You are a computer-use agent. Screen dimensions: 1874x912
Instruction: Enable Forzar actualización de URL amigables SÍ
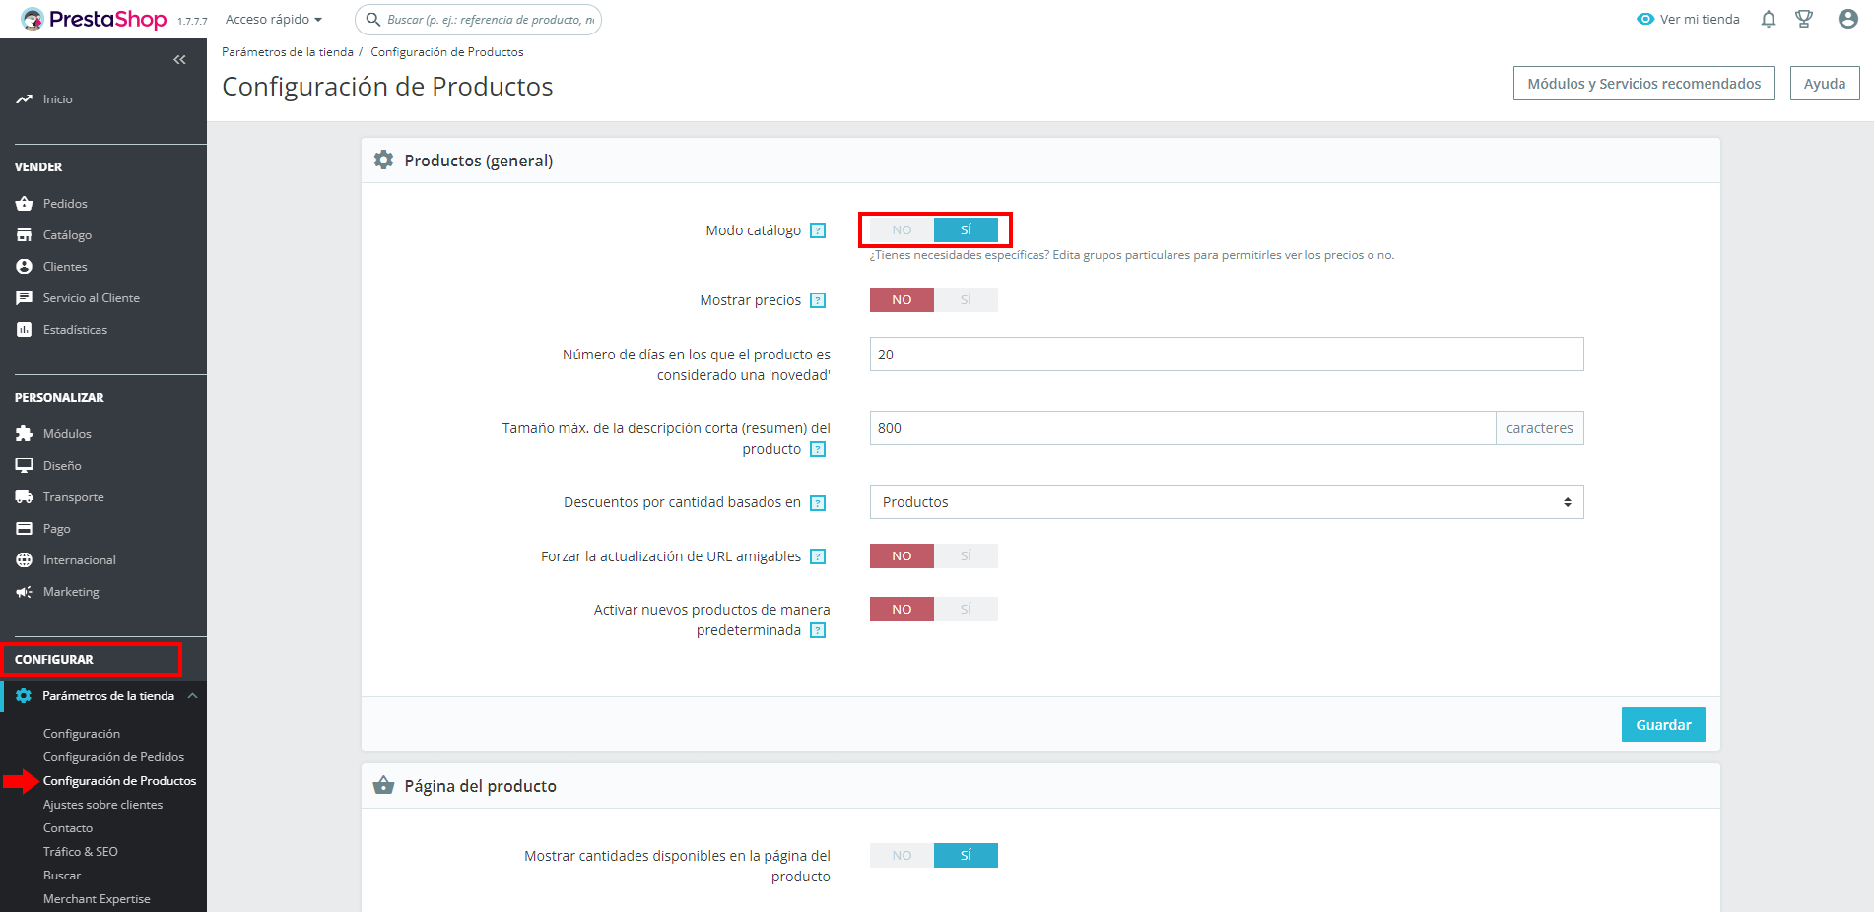(x=966, y=556)
